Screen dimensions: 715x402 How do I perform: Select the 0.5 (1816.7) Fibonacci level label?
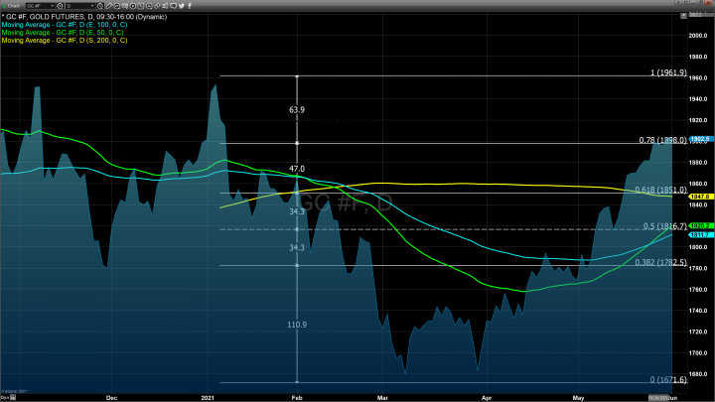(650, 225)
